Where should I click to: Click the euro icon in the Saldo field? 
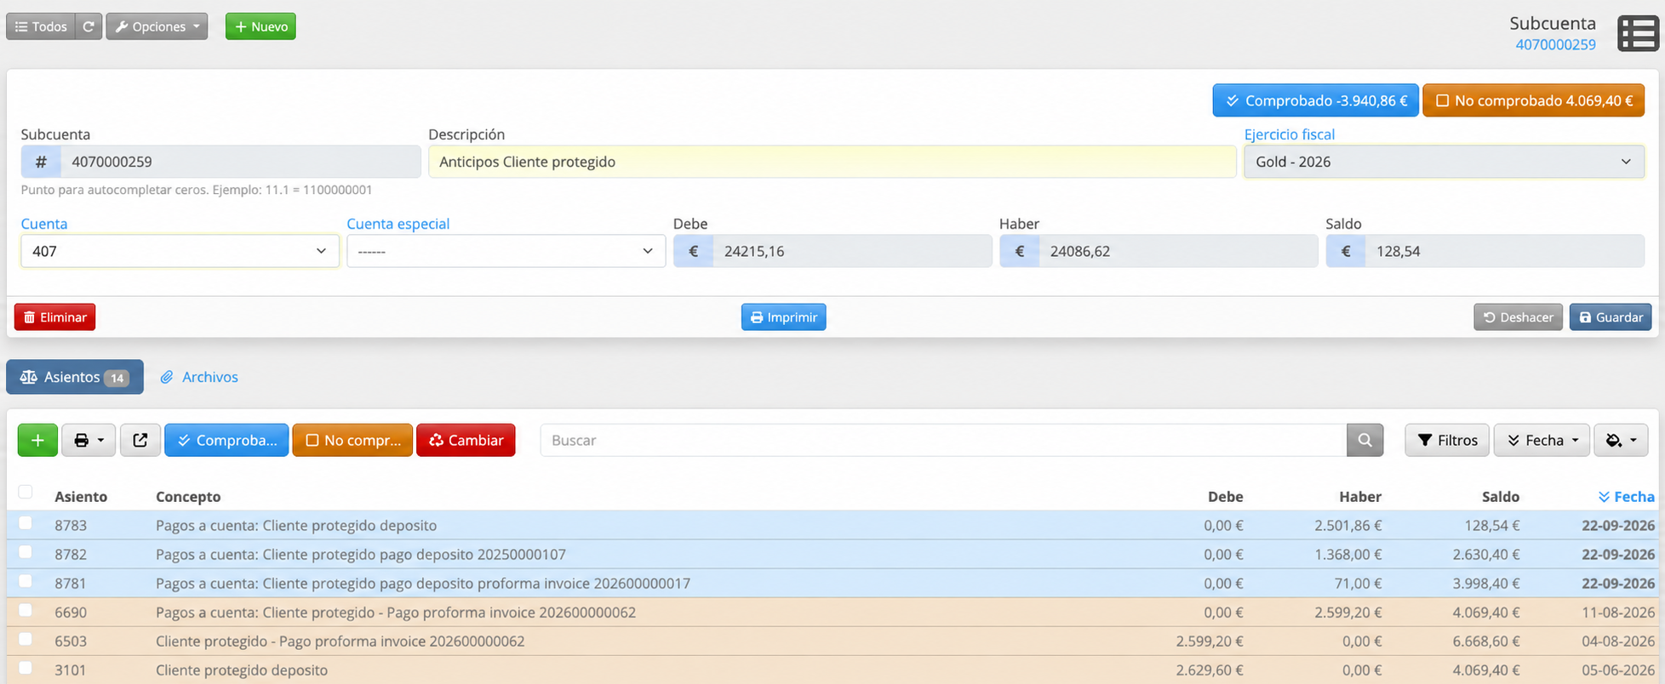[x=1346, y=251]
